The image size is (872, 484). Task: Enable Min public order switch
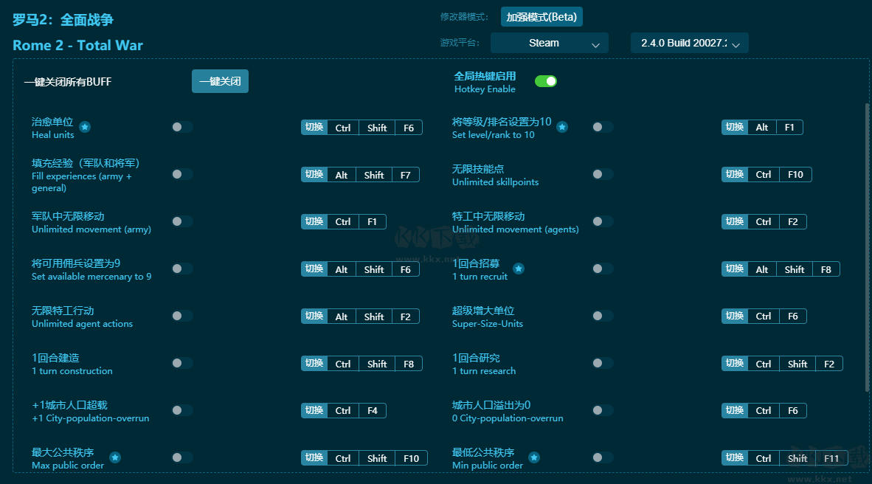tap(602, 457)
